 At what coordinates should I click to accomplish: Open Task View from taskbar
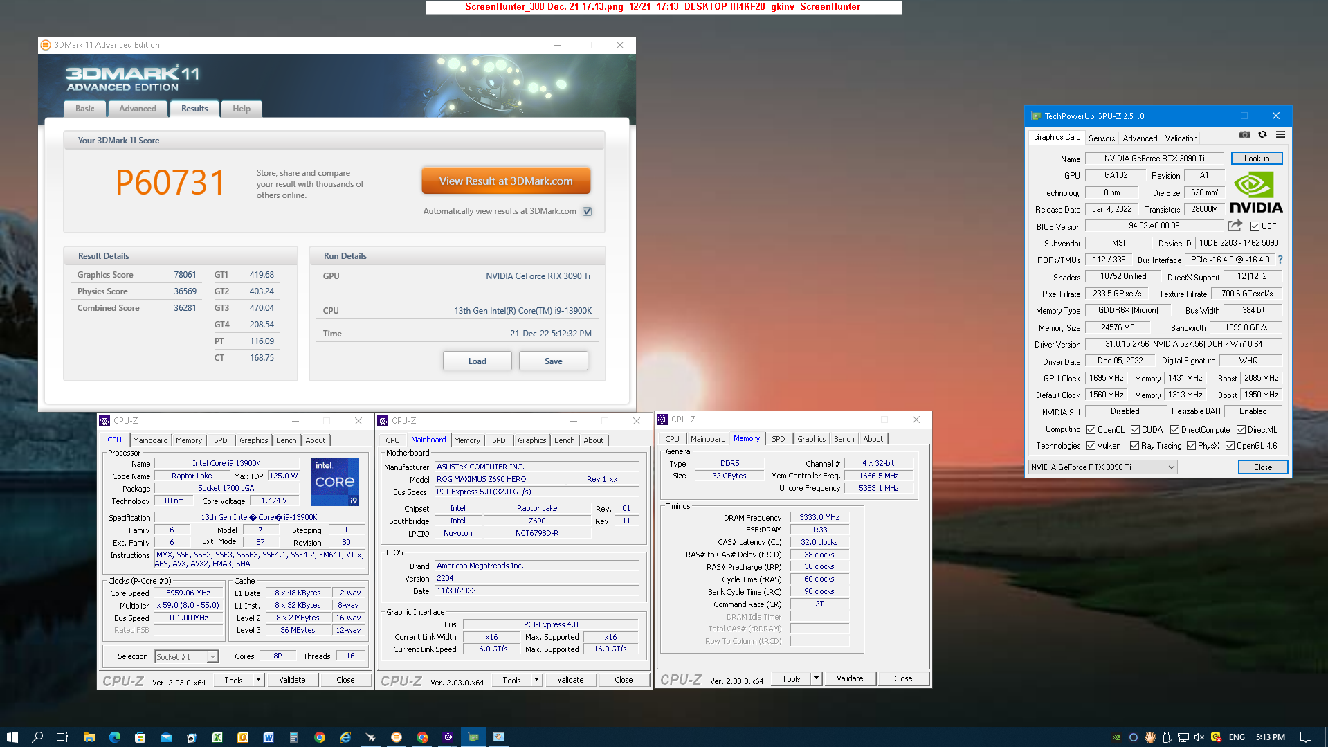62,737
